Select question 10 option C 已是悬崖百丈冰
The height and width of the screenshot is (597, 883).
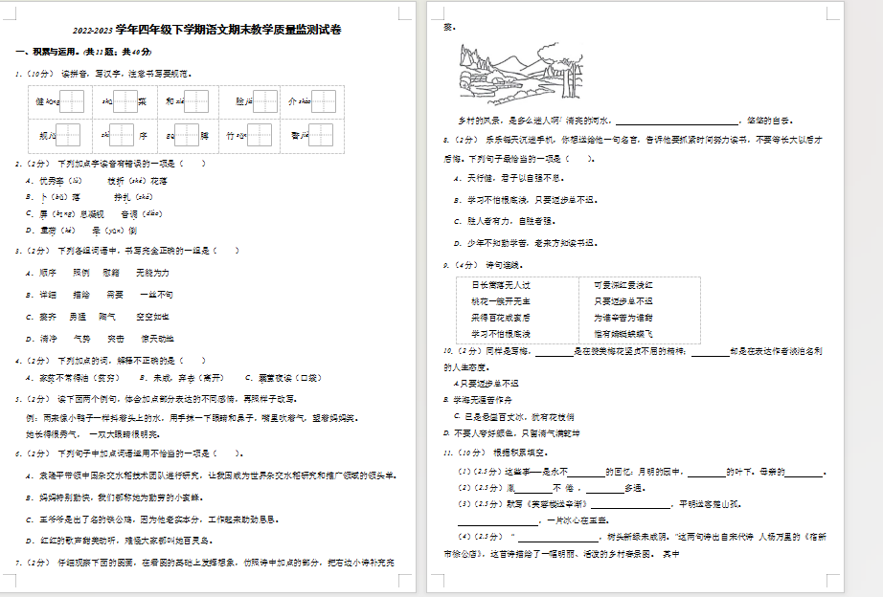coord(514,417)
